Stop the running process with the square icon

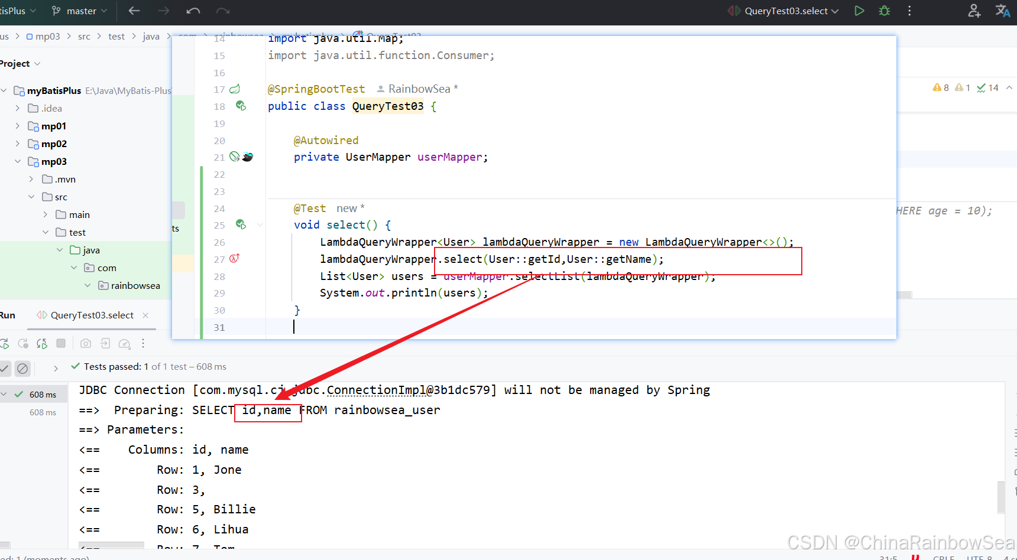61,343
